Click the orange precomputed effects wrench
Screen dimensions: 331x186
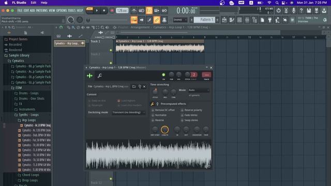tap(152, 104)
